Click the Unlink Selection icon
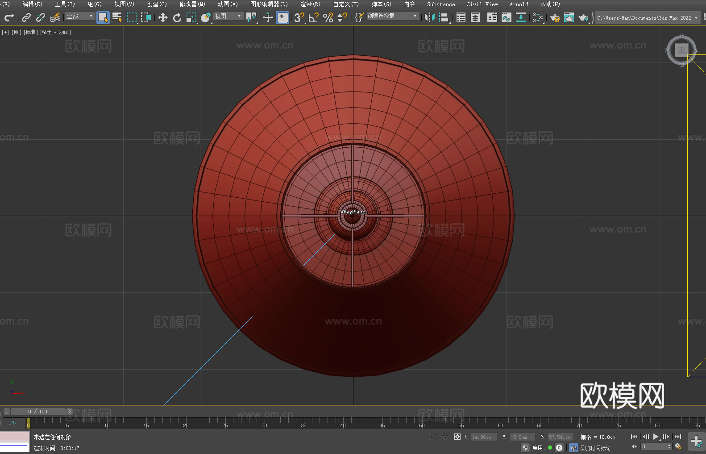This screenshot has width=706, height=454. [x=41, y=17]
